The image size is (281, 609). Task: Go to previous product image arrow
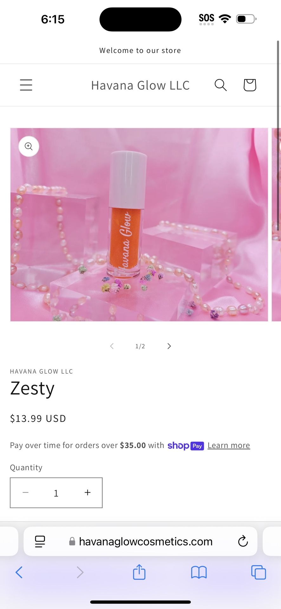tap(112, 346)
